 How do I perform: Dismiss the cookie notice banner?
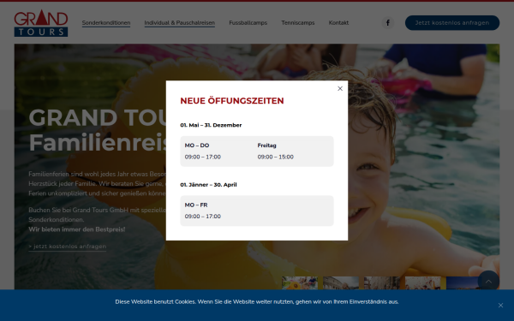500,306
